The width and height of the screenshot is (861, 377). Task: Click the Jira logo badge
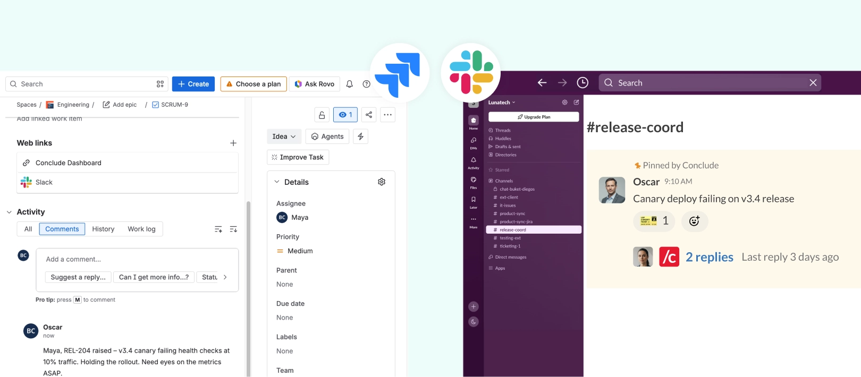click(x=399, y=73)
